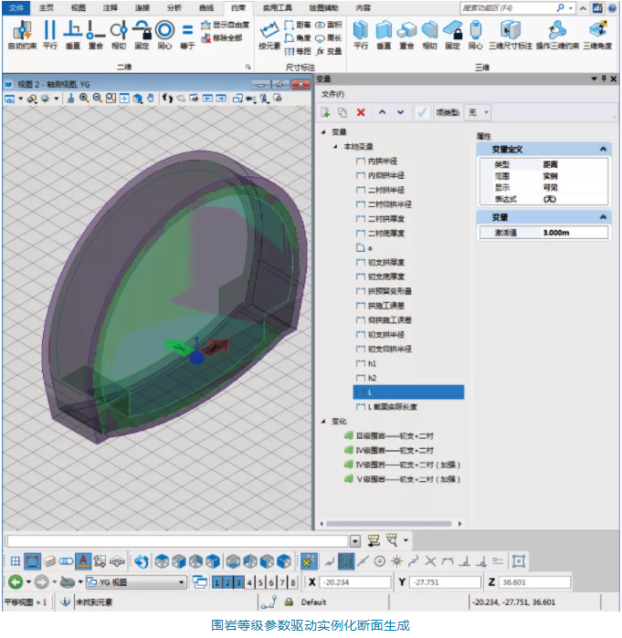Toggle view 2 button
This screenshot has height=638, width=622.
click(x=228, y=582)
